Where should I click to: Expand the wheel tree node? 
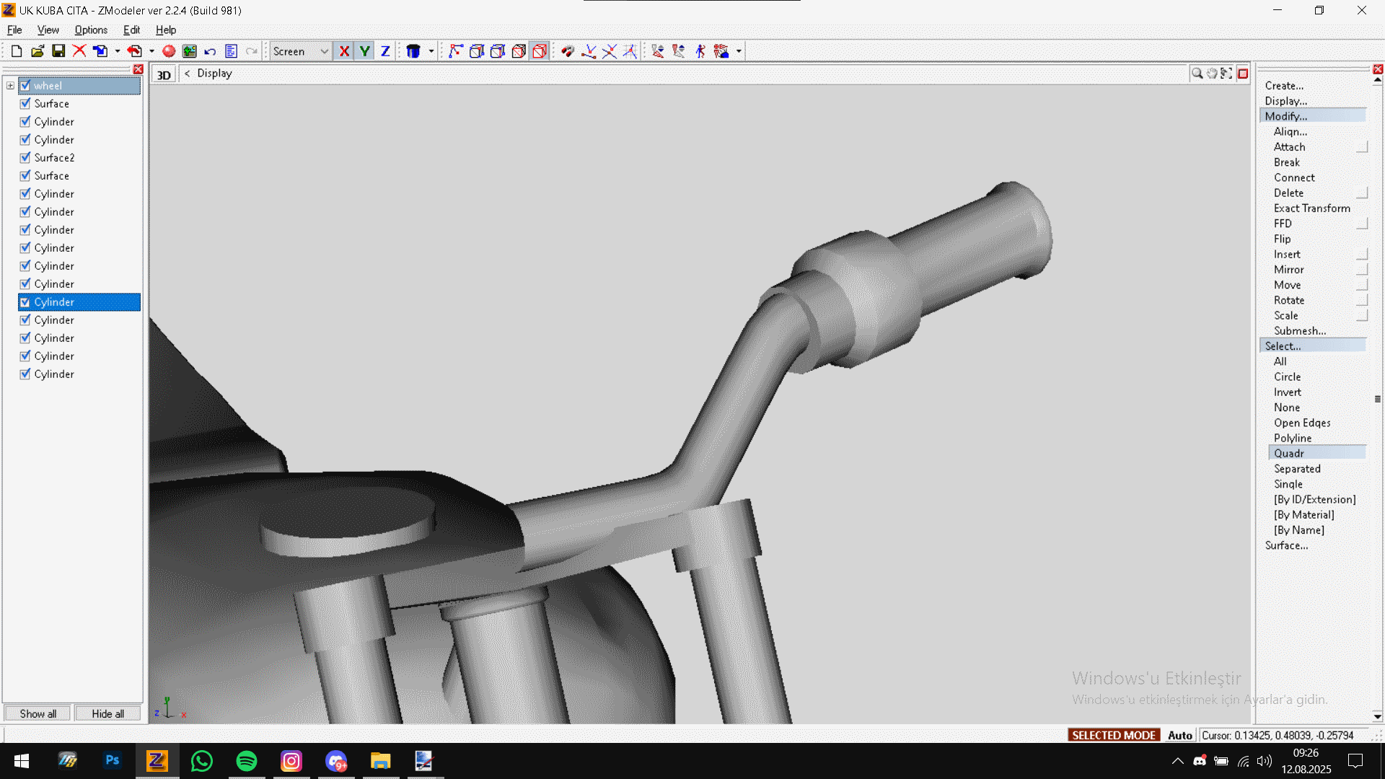tap(10, 86)
